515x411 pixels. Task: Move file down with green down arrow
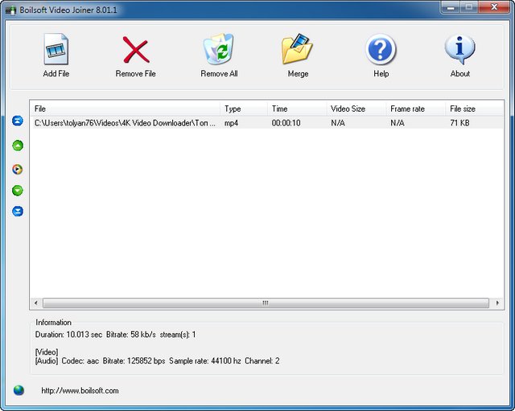tap(18, 191)
